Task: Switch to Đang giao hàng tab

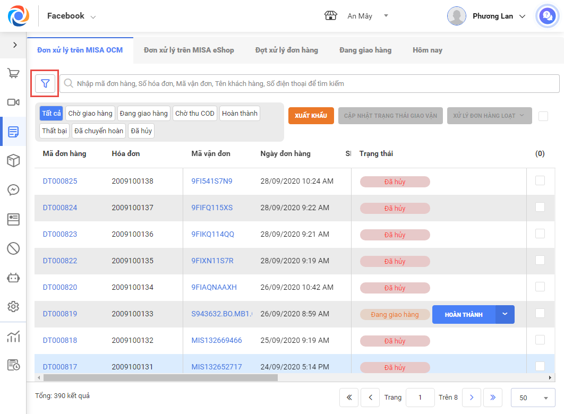Action: click(365, 50)
